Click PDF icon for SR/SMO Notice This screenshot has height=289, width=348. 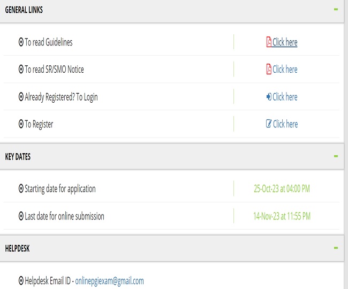pyautogui.click(x=269, y=70)
